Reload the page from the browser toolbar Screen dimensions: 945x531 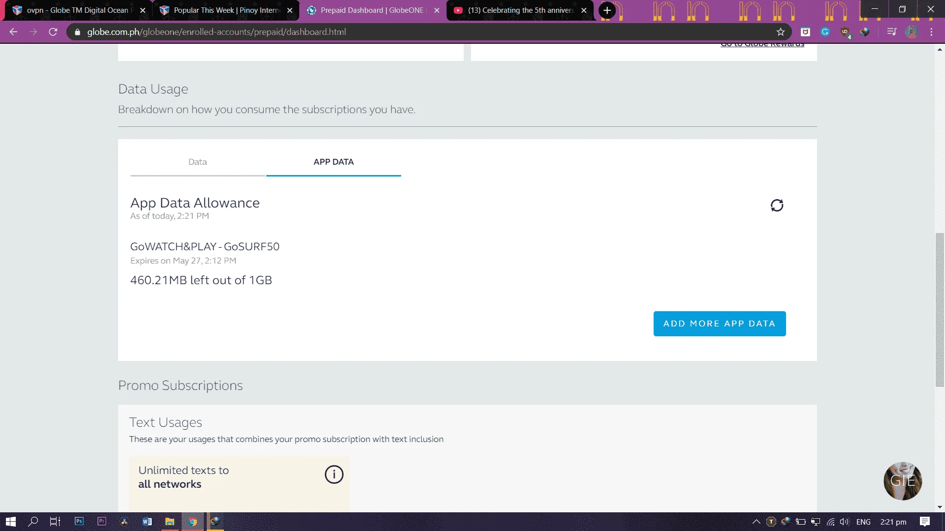tap(53, 32)
